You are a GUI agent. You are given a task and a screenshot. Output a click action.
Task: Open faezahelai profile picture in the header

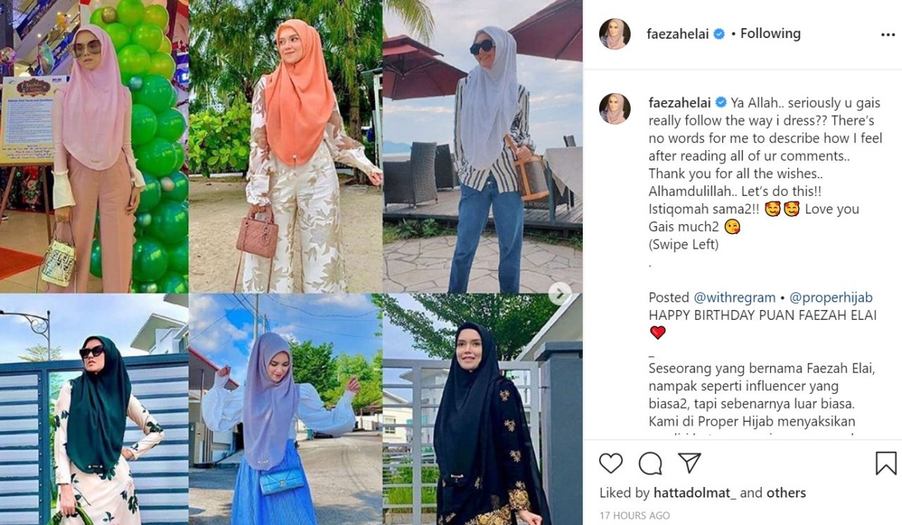(614, 34)
